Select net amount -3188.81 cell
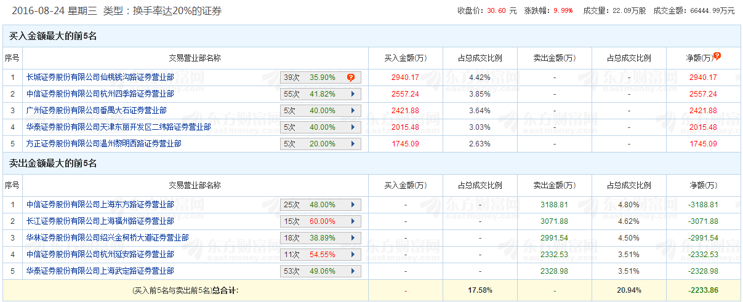Image resolution: width=743 pixels, height=302 pixels. [703, 205]
